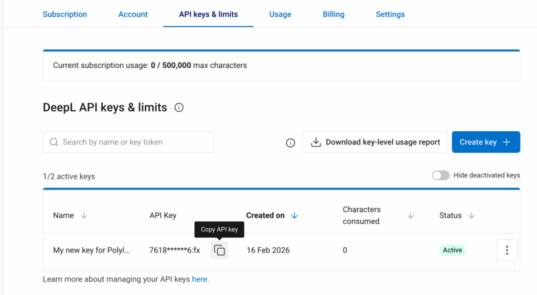This screenshot has width=537, height=295.
Task: Switch to the Account tab
Action: (x=133, y=14)
